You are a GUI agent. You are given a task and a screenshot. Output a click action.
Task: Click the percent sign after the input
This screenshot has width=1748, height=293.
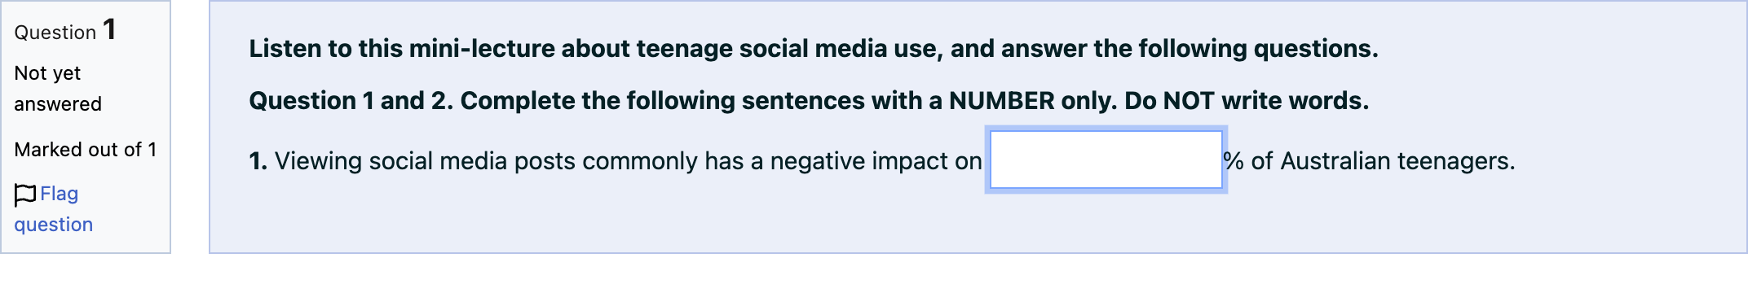tap(1234, 161)
